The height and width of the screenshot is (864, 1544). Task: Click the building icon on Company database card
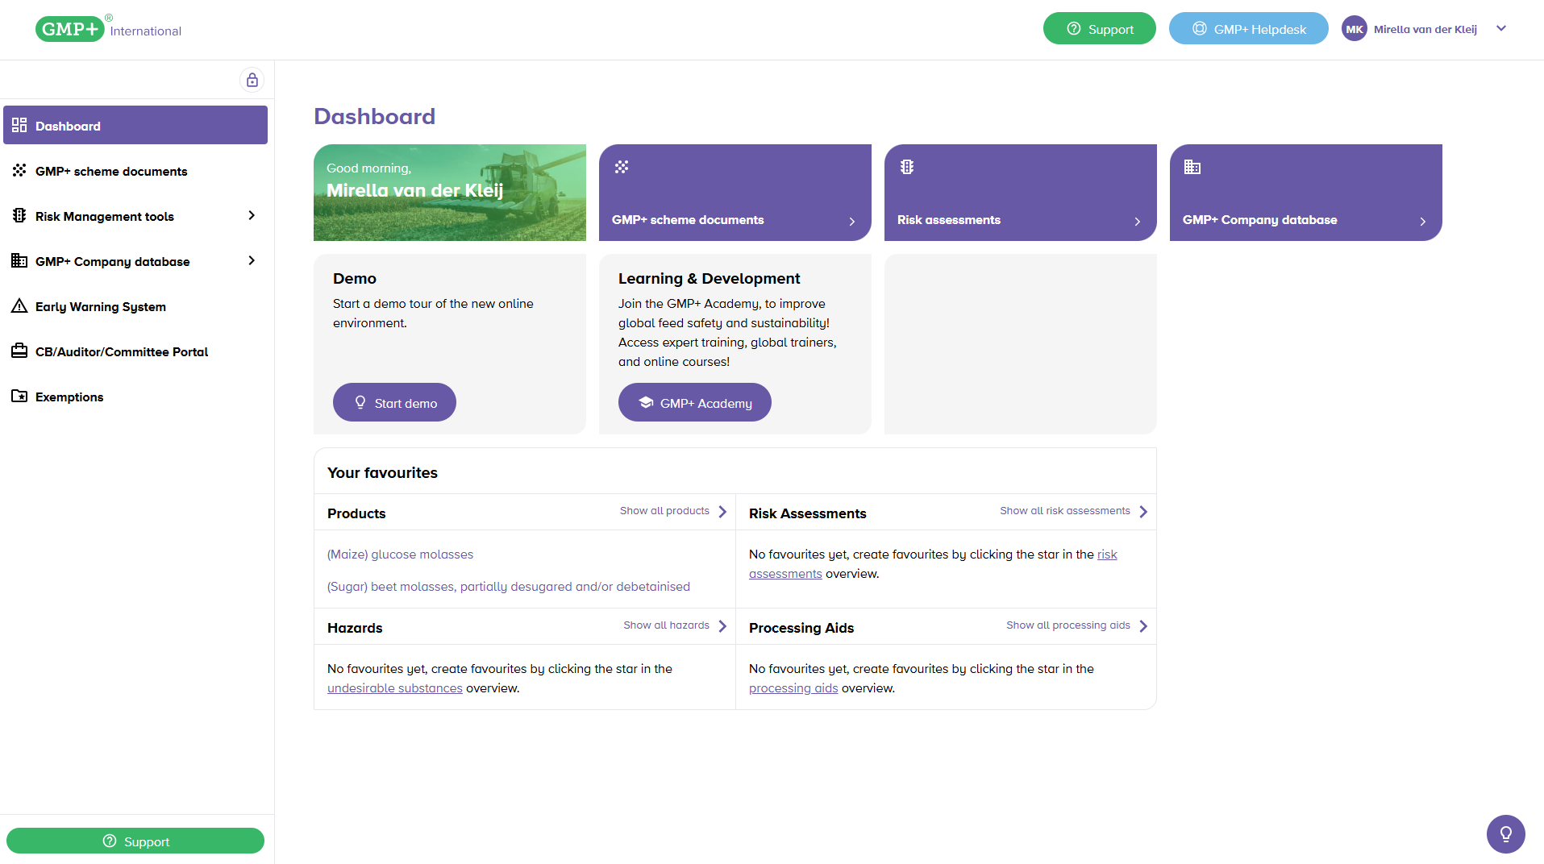1192,167
